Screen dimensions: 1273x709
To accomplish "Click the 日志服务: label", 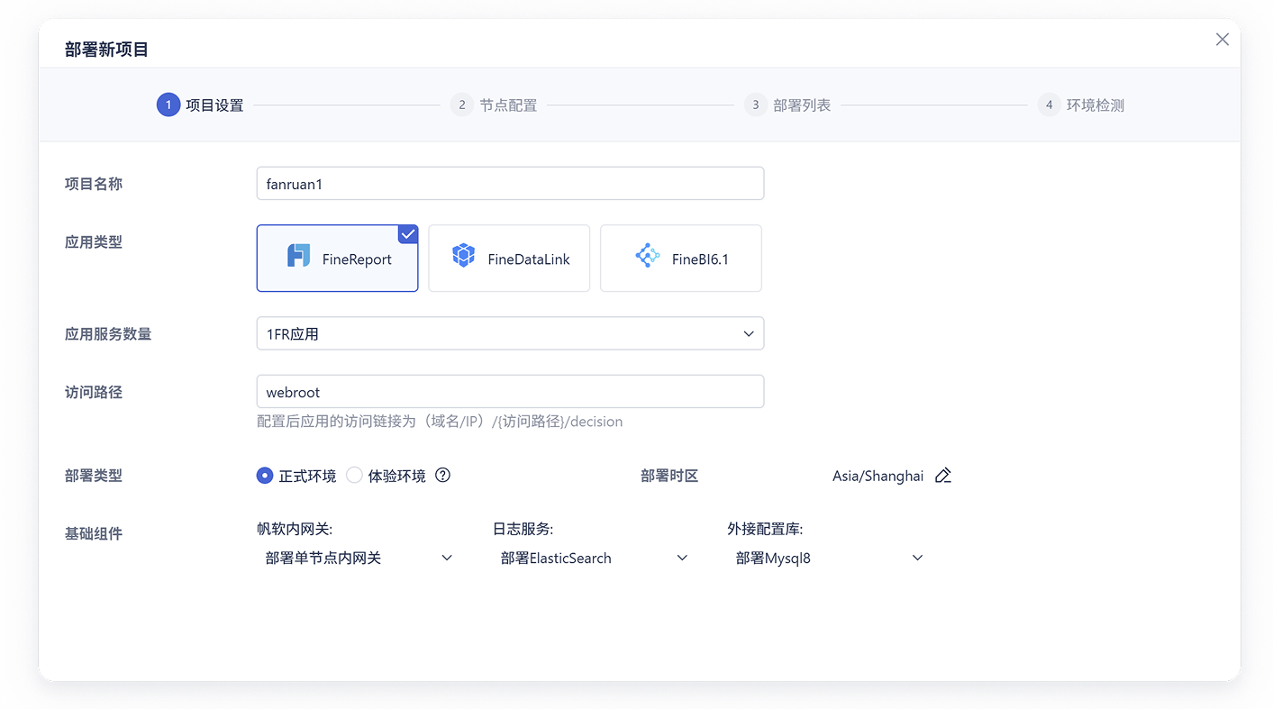I will tap(523, 530).
